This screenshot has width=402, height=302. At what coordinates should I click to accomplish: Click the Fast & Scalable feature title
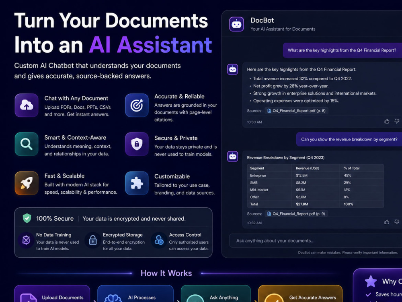(x=64, y=176)
